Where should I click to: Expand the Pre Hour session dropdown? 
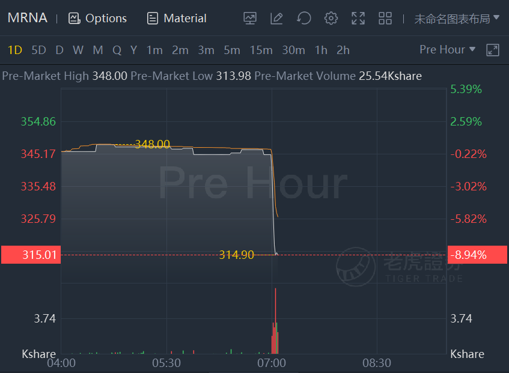coord(447,50)
